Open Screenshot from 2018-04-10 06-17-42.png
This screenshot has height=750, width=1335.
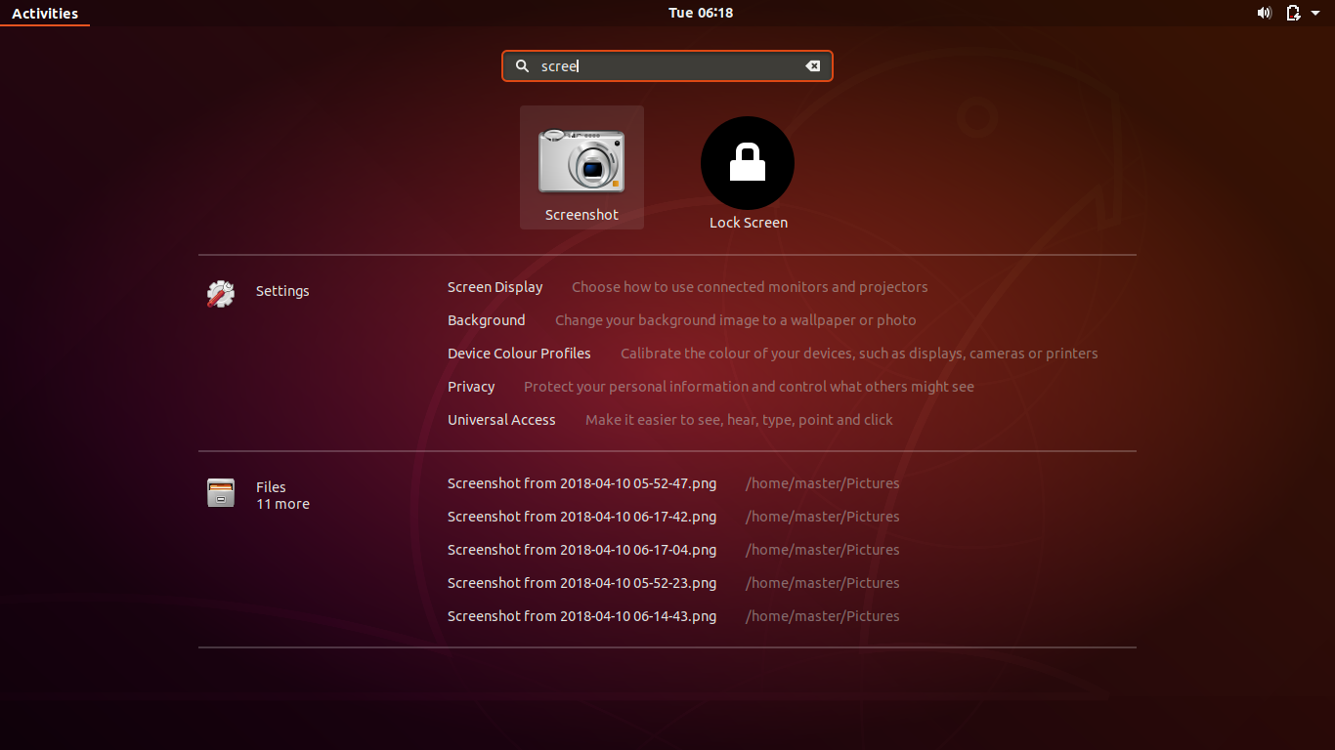pos(581,516)
